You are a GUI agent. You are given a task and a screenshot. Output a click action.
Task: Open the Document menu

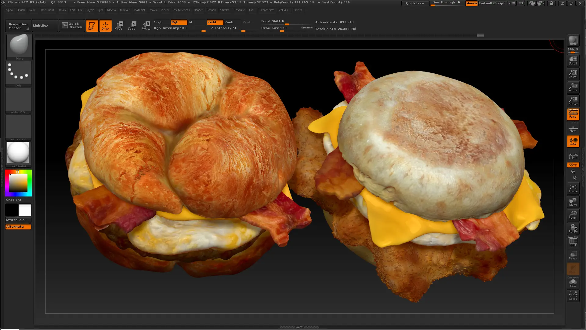(x=47, y=10)
